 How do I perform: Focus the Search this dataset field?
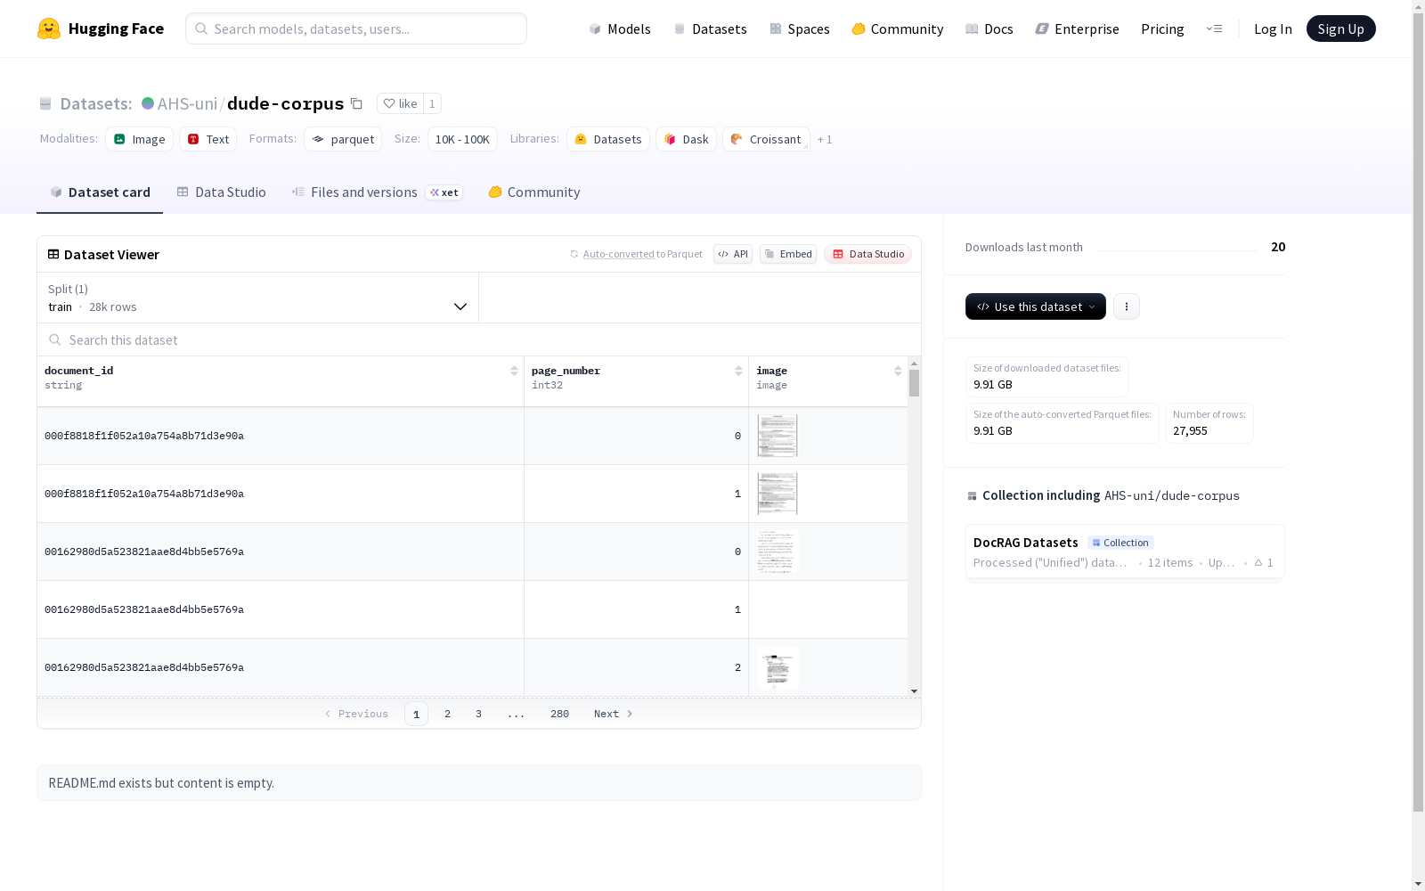[x=479, y=339]
